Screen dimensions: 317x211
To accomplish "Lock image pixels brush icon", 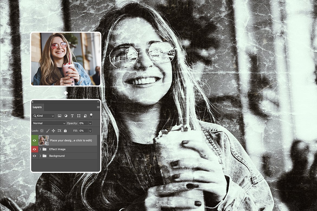I will [48, 131].
